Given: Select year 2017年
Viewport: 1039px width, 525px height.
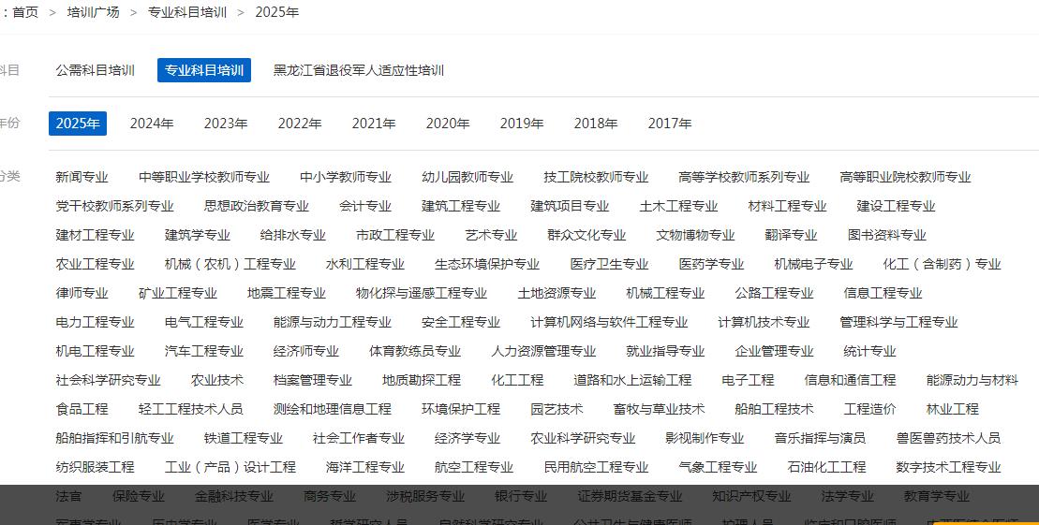Looking at the screenshot, I should click(670, 124).
